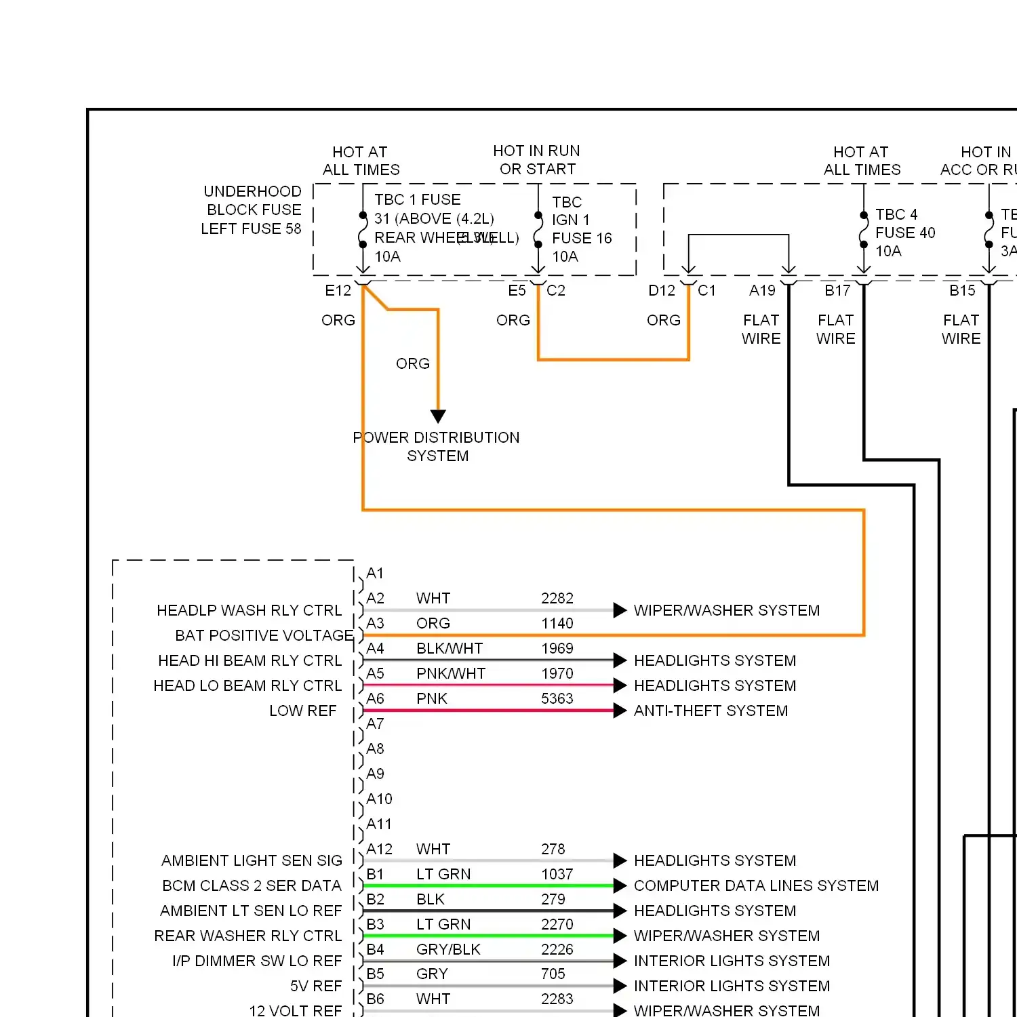Click pin label A12
1017x1017 pixels.
(379, 849)
